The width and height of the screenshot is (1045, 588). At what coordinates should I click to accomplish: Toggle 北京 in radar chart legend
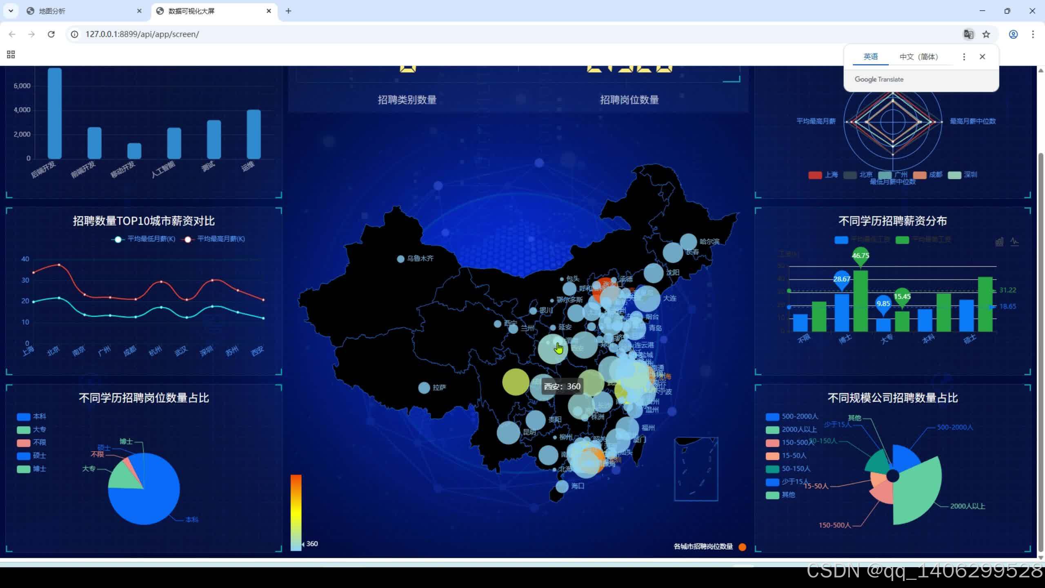pos(858,175)
